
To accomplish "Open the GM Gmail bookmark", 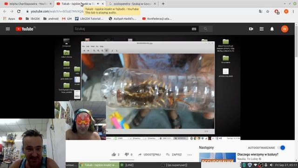I will point(67,19).
